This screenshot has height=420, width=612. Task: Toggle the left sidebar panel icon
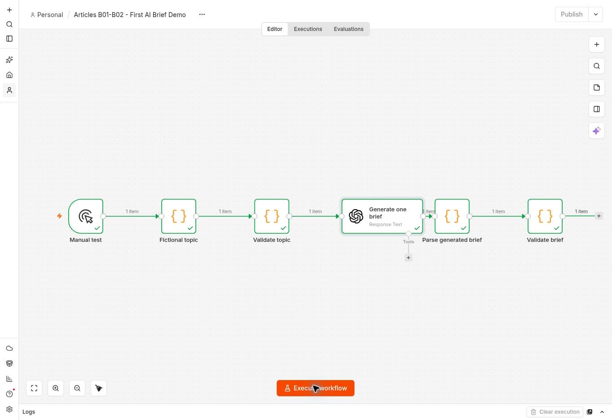point(9,39)
